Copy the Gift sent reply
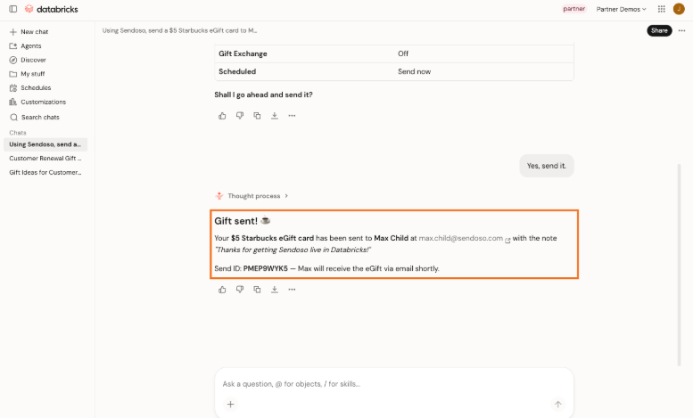This screenshot has height=418, width=693. [257, 290]
